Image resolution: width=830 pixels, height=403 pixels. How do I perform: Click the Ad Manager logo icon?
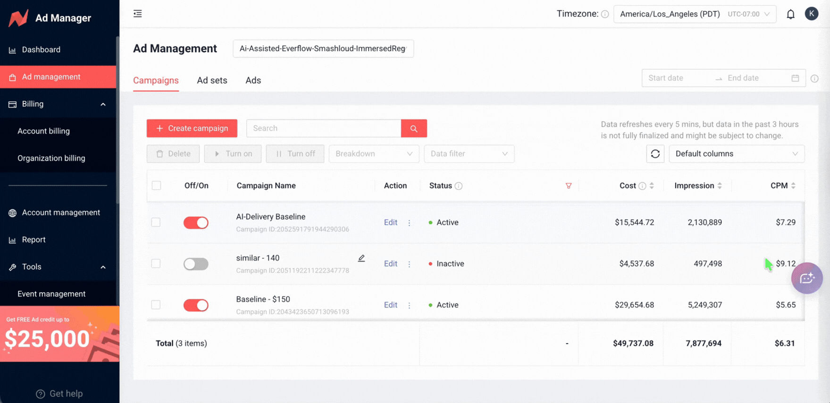point(18,18)
